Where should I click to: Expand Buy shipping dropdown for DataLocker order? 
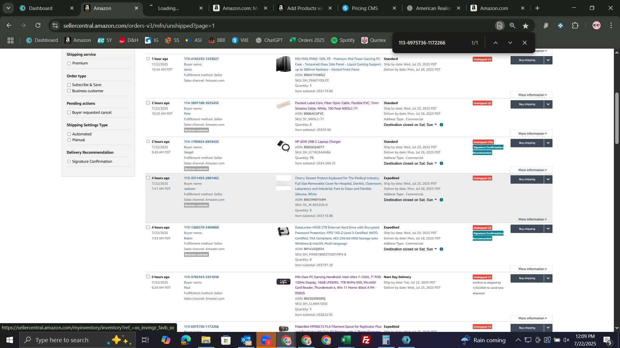(x=548, y=229)
